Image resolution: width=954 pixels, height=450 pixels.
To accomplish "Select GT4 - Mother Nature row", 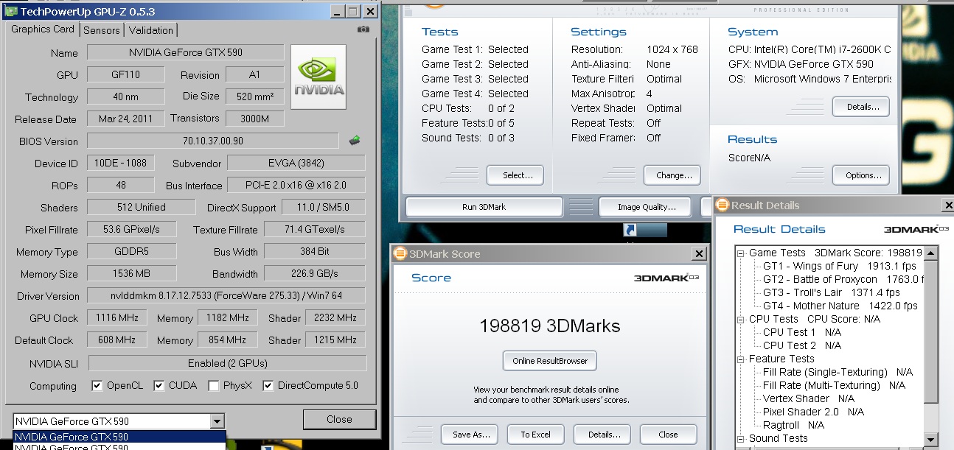I will pyautogui.click(x=840, y=306).
